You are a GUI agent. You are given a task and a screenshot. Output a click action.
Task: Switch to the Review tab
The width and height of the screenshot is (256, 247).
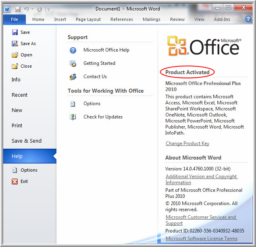click(177, 19)
